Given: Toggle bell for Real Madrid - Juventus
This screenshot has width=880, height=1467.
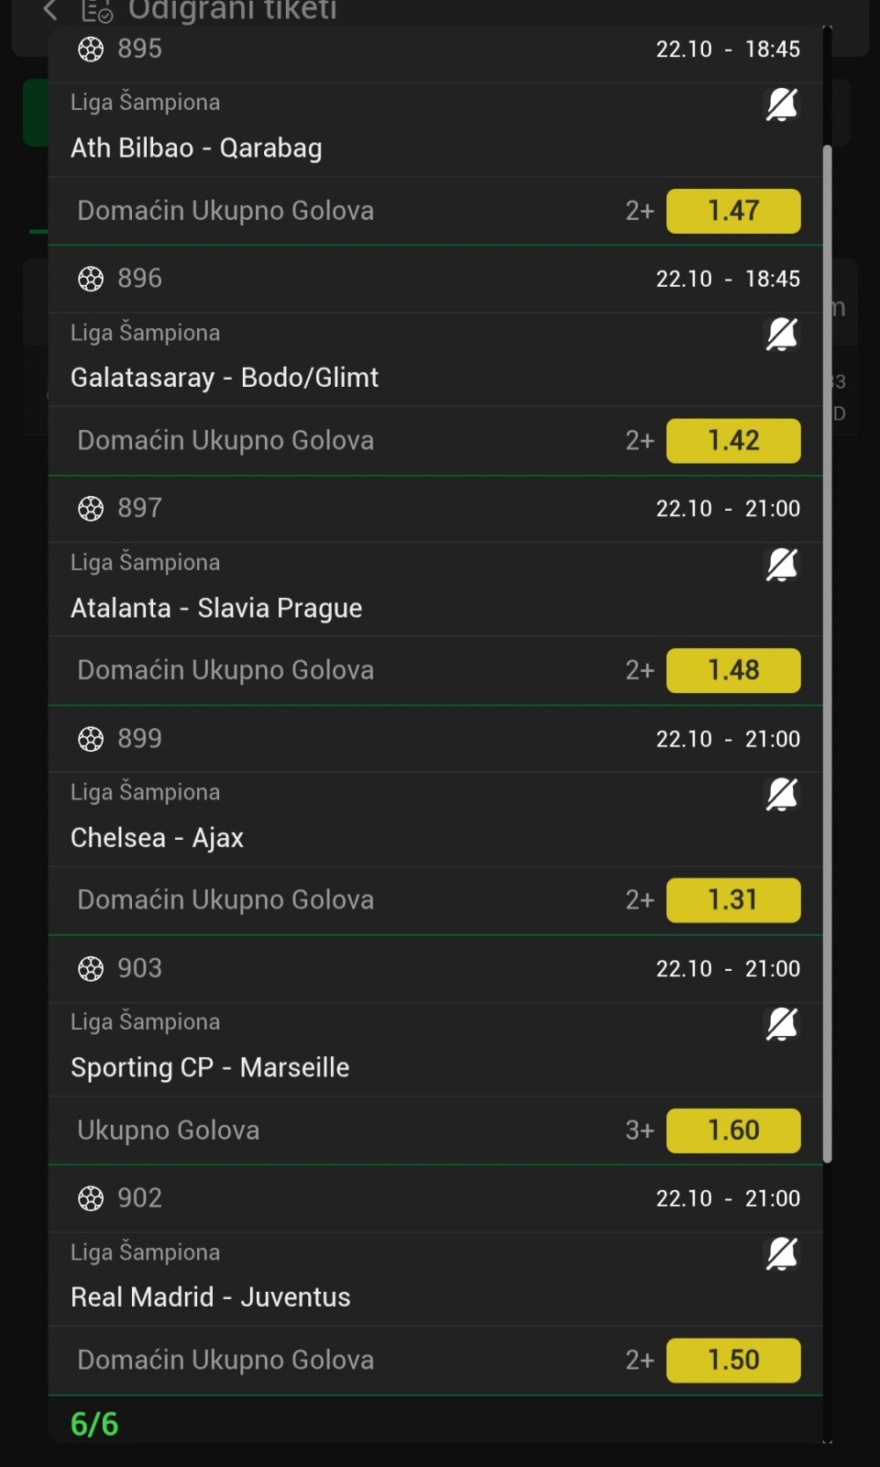Looking at the screenshot, I should point(781,1253).
